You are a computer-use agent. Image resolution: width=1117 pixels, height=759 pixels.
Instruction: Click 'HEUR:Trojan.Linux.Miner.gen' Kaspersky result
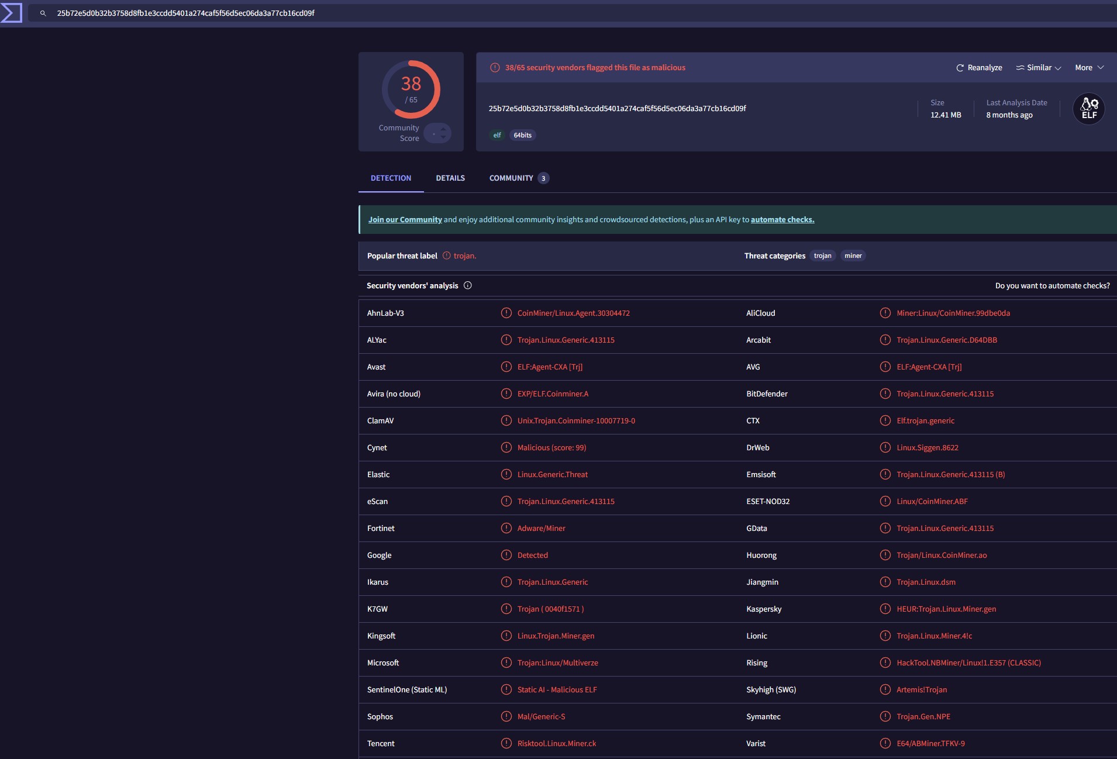tap(946, 609)
